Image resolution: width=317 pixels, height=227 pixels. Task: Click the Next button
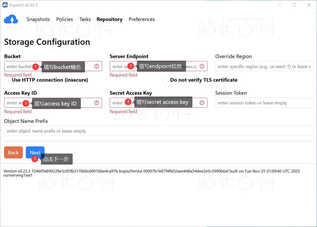click(x=35, y=153)
